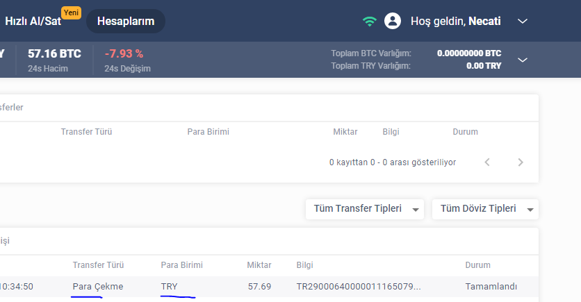Click the 'Durum' header in the upper table
581x302 pixels.
(465, 132)
